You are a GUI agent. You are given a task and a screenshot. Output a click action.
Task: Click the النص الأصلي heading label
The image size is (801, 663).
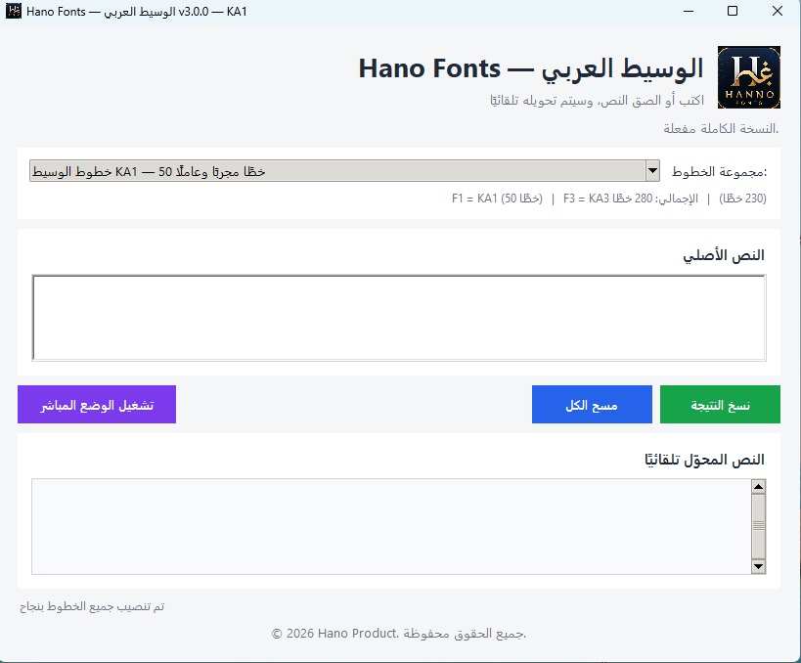(724, 255)
